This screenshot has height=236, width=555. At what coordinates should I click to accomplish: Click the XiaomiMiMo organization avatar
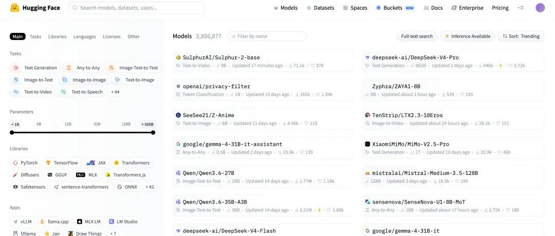pyautogui.click(x=367, y=144)
